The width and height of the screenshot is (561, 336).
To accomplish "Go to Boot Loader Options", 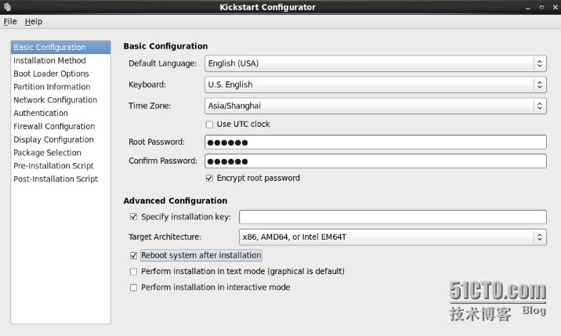I will coord(60,74).
